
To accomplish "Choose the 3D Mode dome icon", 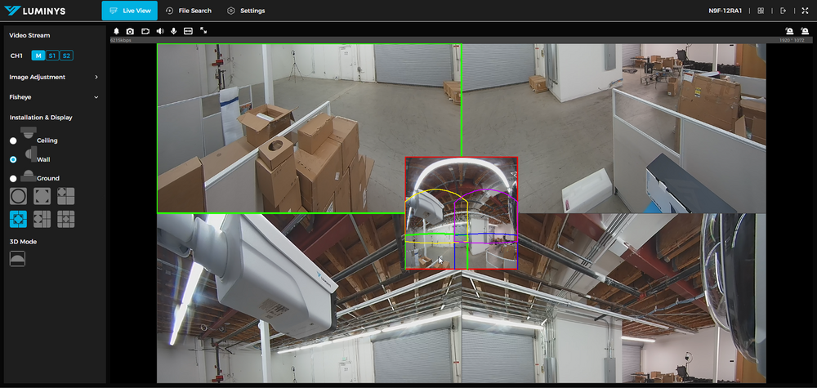I will point(17,258).
